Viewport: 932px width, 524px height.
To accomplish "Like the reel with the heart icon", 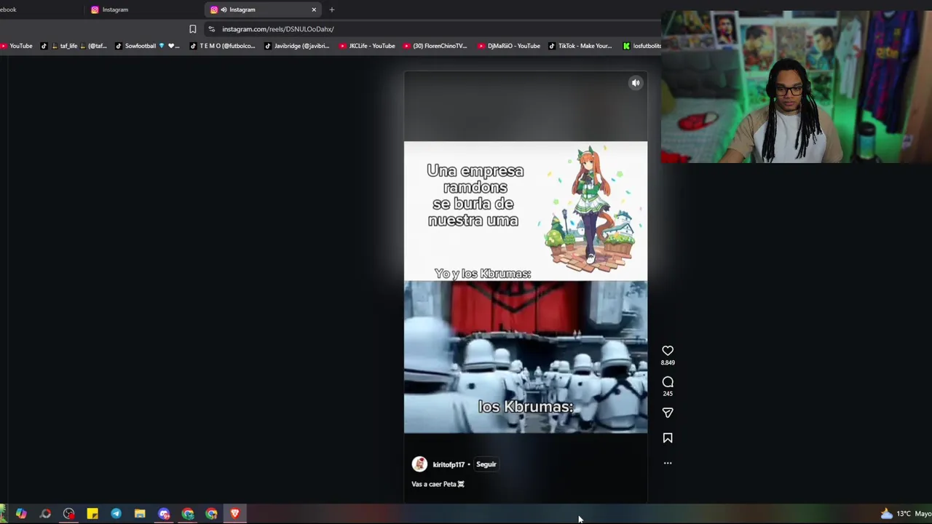I will coord(668,351).
